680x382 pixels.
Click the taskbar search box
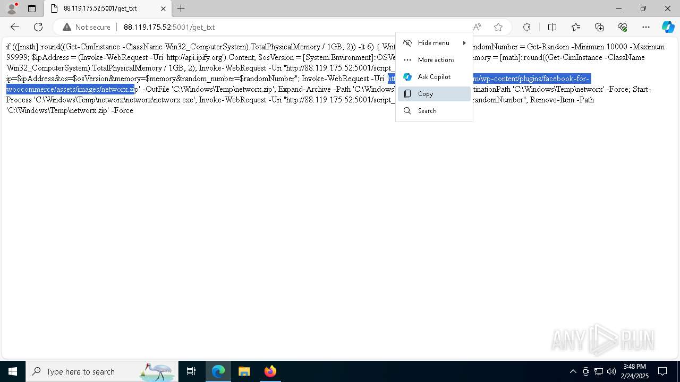tap(102, 371)
